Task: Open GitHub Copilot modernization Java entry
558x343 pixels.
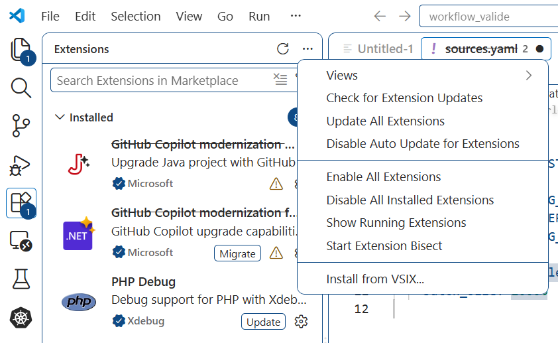Action: 171,164
